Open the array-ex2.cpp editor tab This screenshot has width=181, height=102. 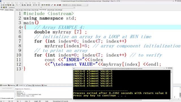pos(27,10)
